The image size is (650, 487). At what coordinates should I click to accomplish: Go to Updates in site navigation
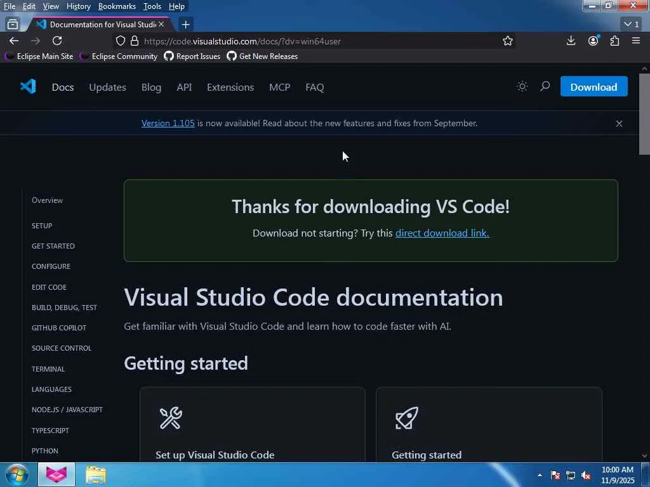(x=107, y=88)
